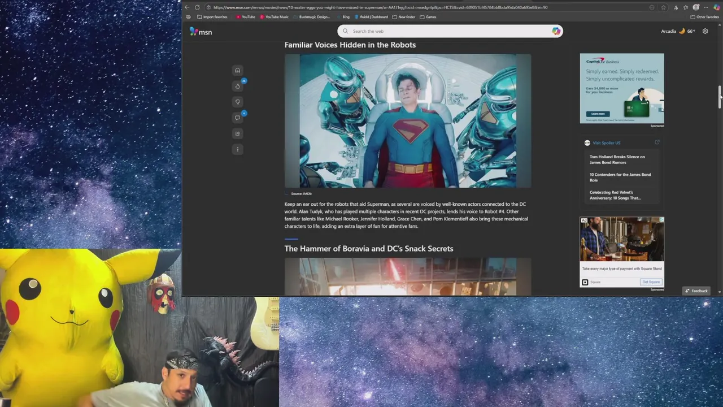
Task: Open the Superman robots article image
Action: click(x=408, y=120)
